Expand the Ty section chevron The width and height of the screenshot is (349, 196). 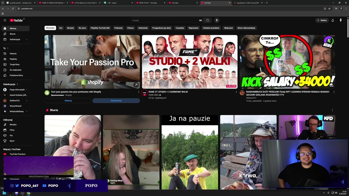pos(8,48)
